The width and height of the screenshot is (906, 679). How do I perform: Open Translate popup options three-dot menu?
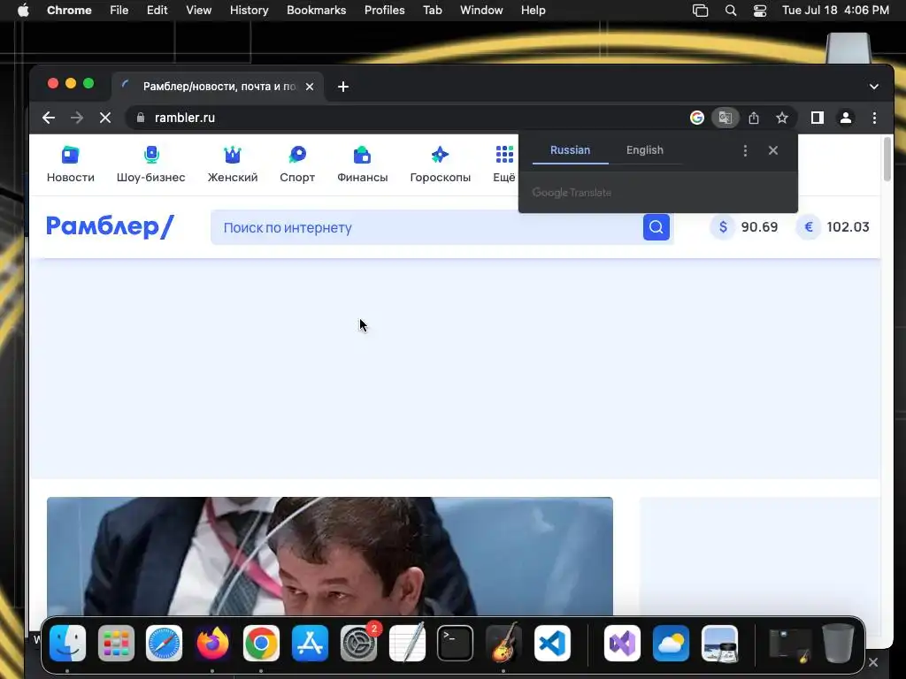745,150
